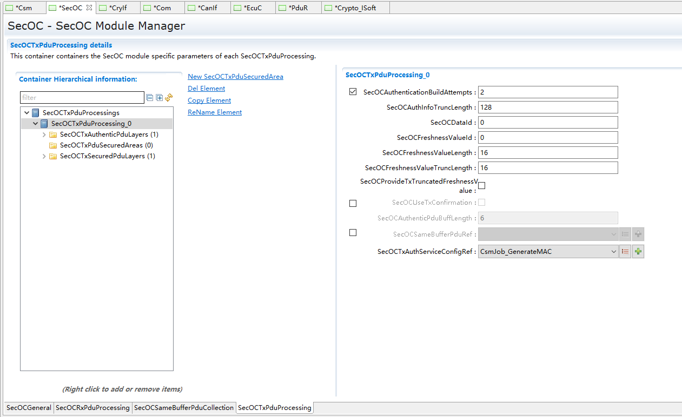The image size is (682, 417).
Task: Click the collapse all tree icon
Action: tap(150, 98)
